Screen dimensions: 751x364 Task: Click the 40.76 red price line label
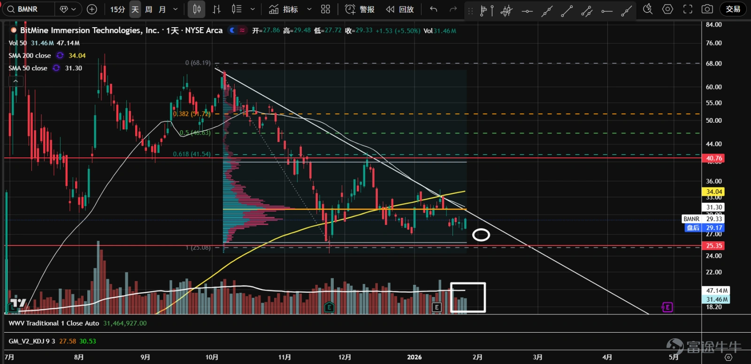(x=714, y=158)
